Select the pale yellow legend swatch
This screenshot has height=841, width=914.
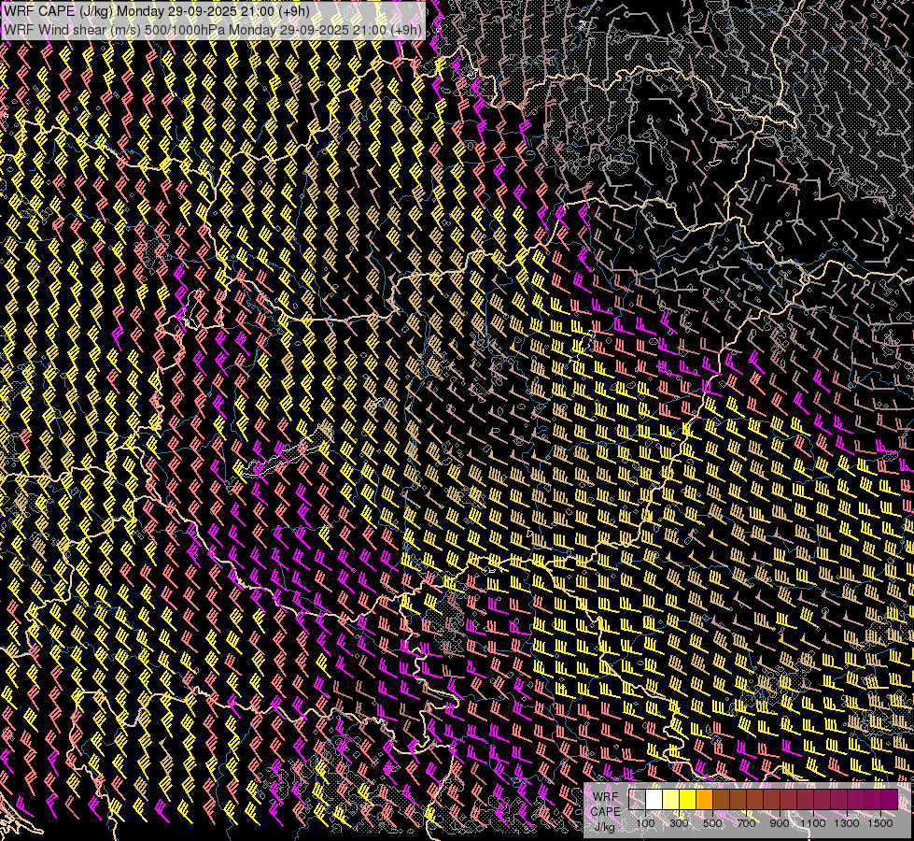click(x=671, y=799)
